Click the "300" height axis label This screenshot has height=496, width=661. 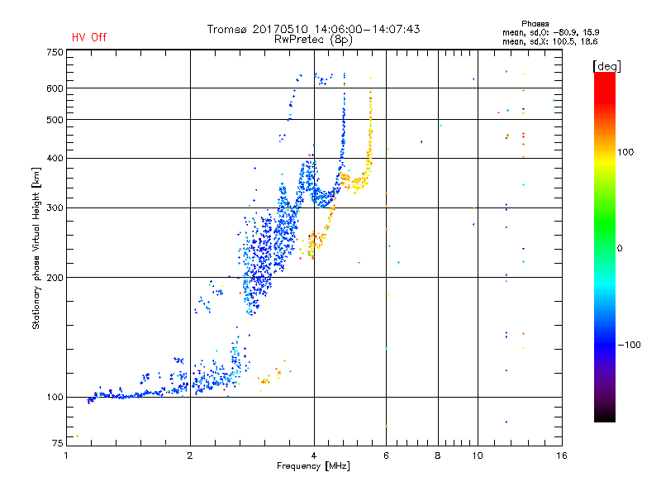click(55, 208)
